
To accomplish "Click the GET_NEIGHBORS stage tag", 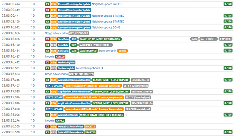I will [79, 33].
